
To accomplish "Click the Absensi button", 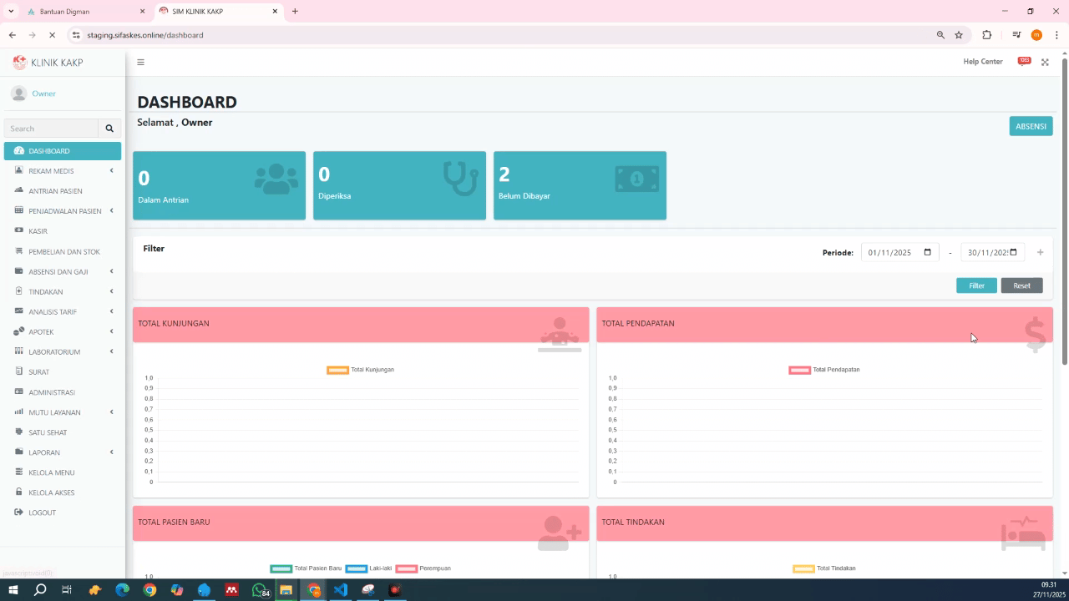I will tap(1031, 126).
